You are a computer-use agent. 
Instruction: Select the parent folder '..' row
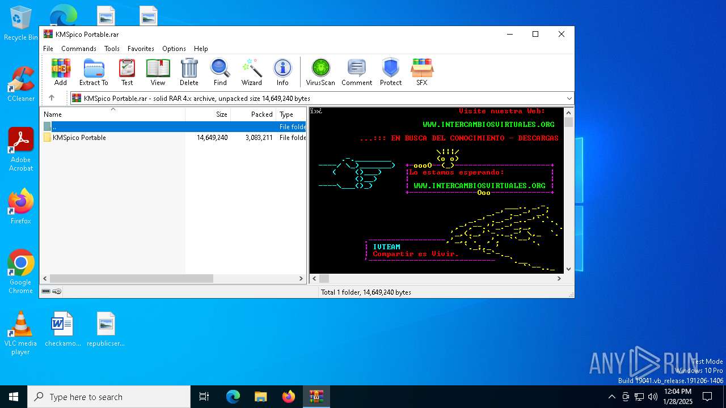173,127
